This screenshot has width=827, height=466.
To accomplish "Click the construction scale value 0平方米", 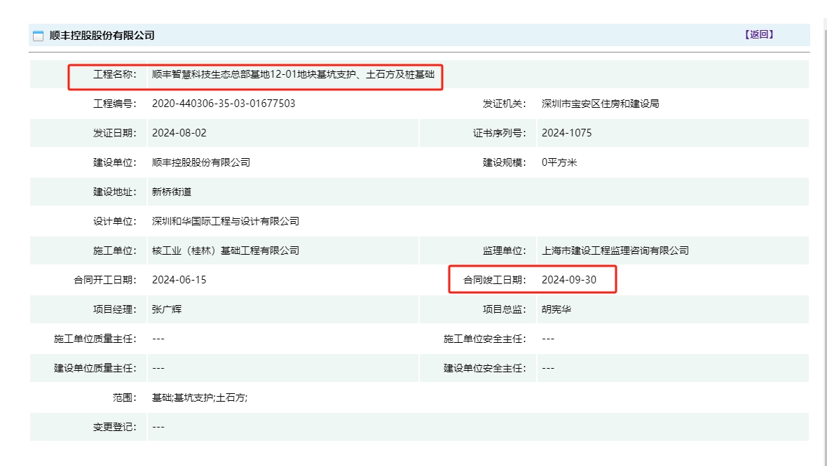I will (559, 162).
